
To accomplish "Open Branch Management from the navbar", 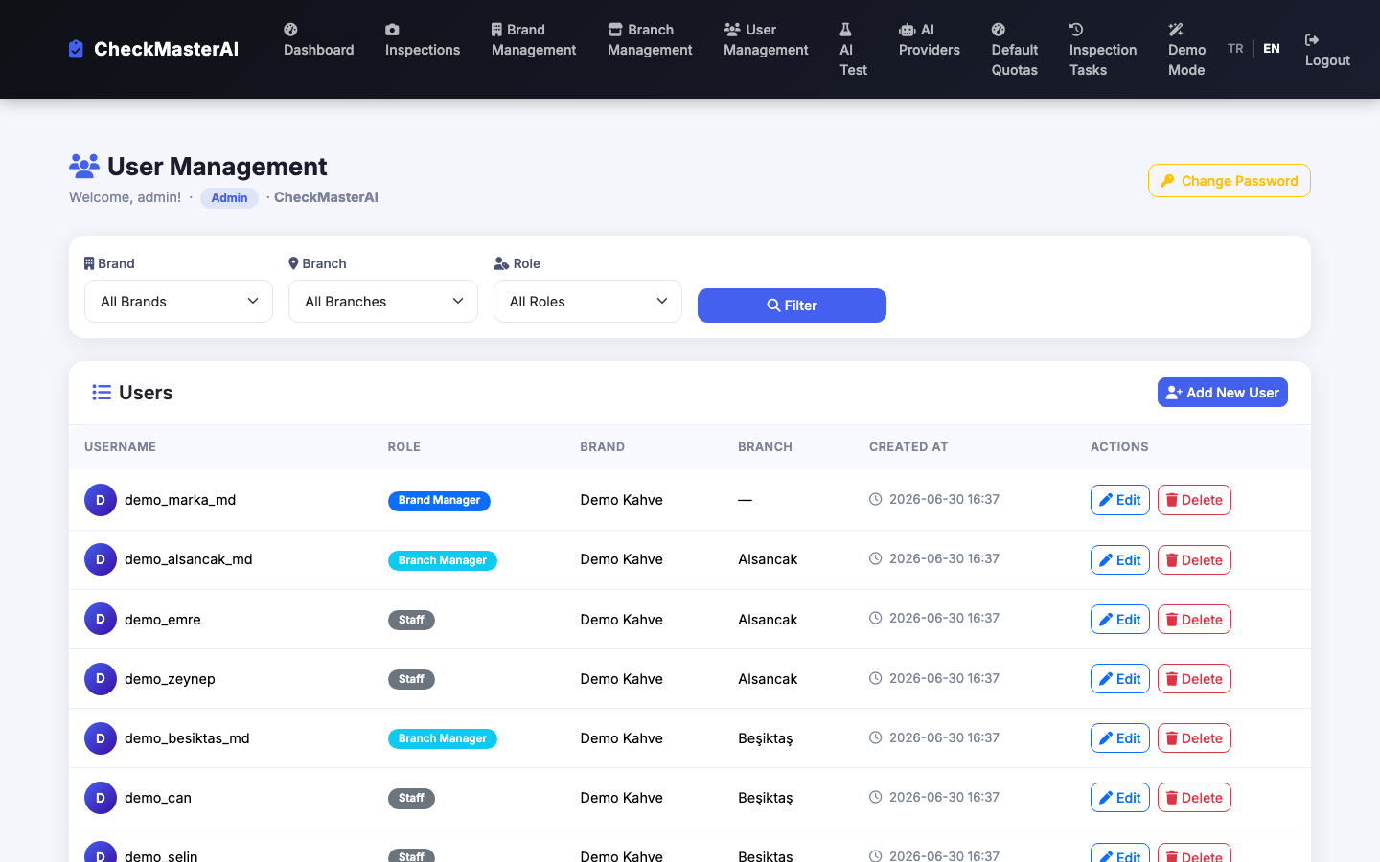I will point(650,40).
